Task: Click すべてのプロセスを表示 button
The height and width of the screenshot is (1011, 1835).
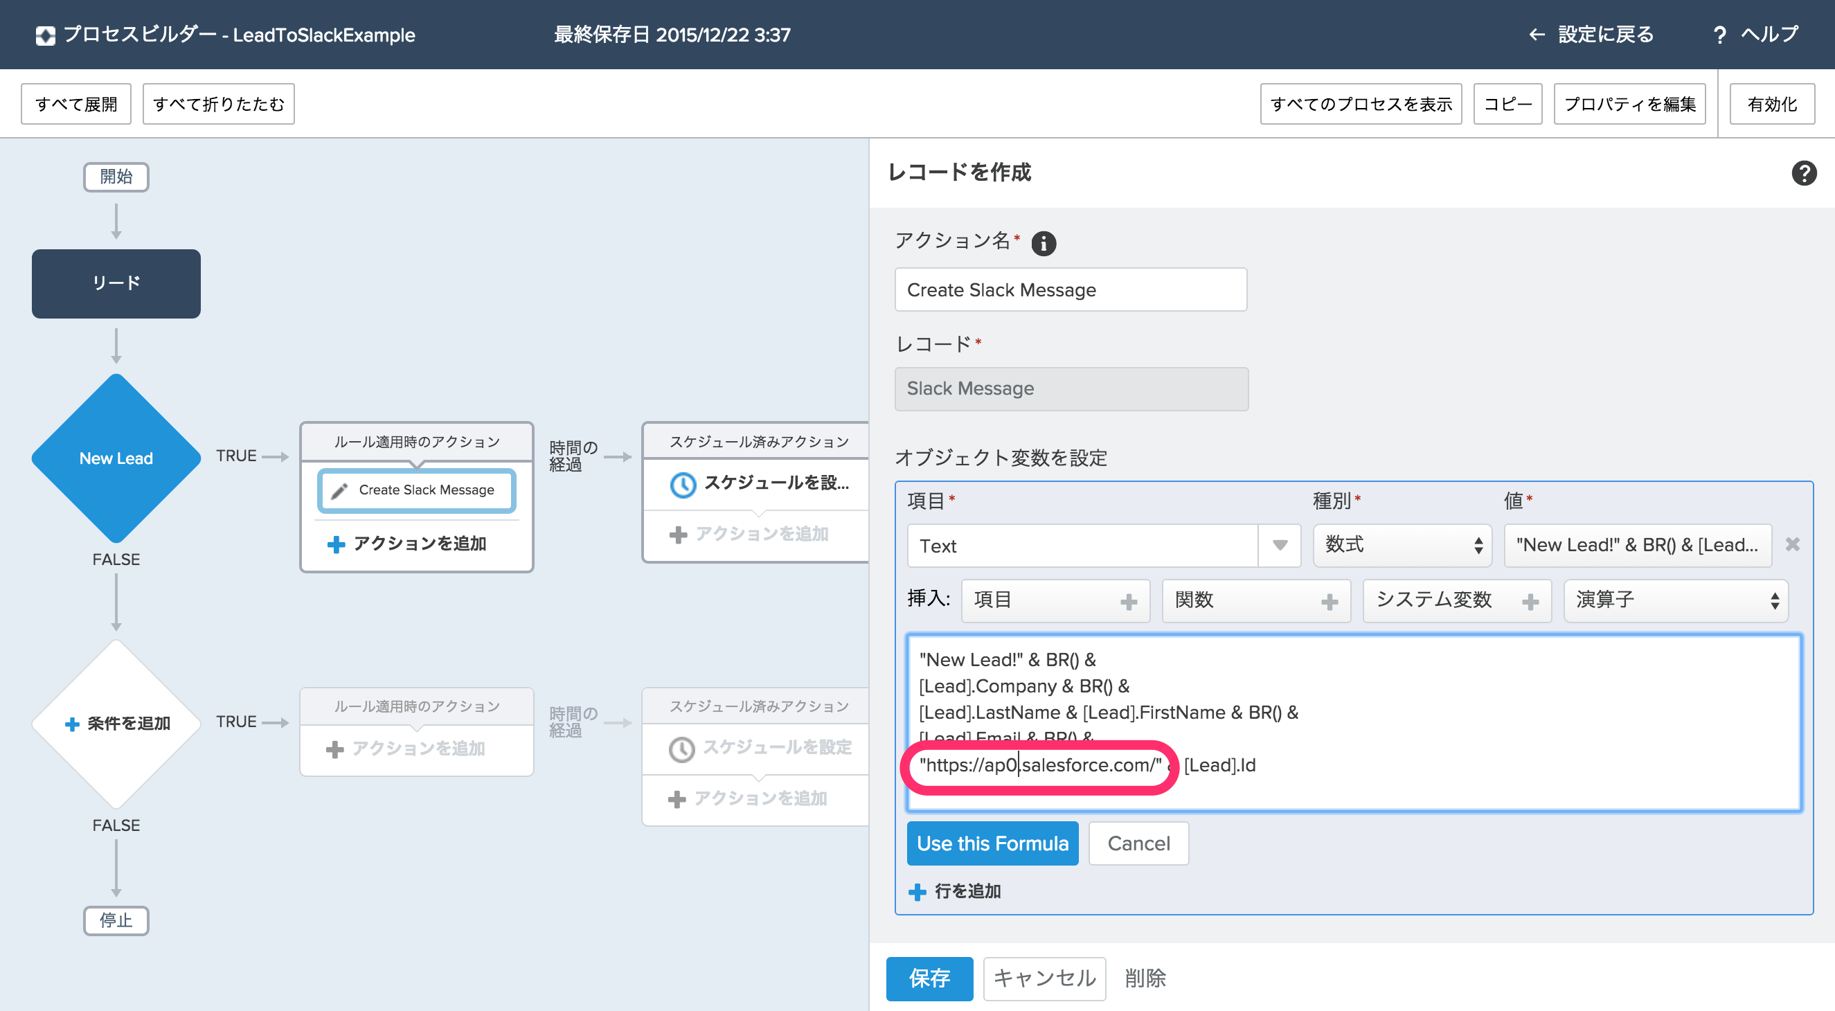Action: click(1361, 104)
